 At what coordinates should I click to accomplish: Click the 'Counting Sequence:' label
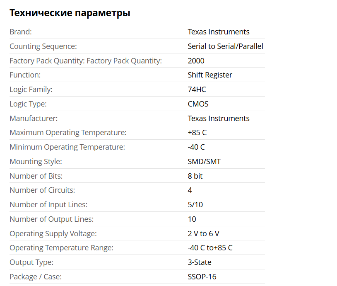pyautogui.click(x=43, y=46)
